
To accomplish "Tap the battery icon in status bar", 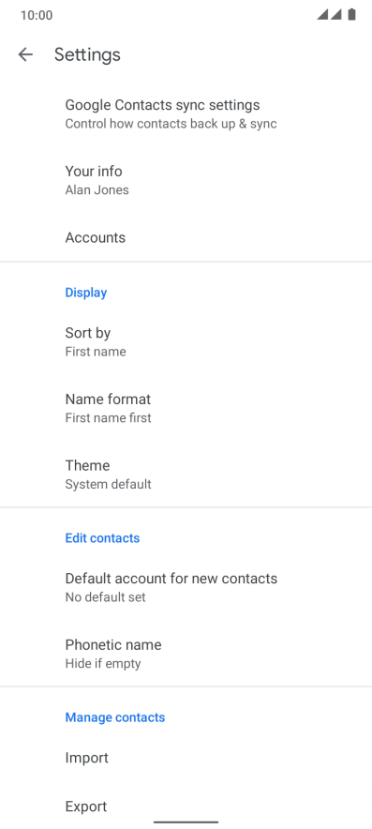I will pos(352,15).
